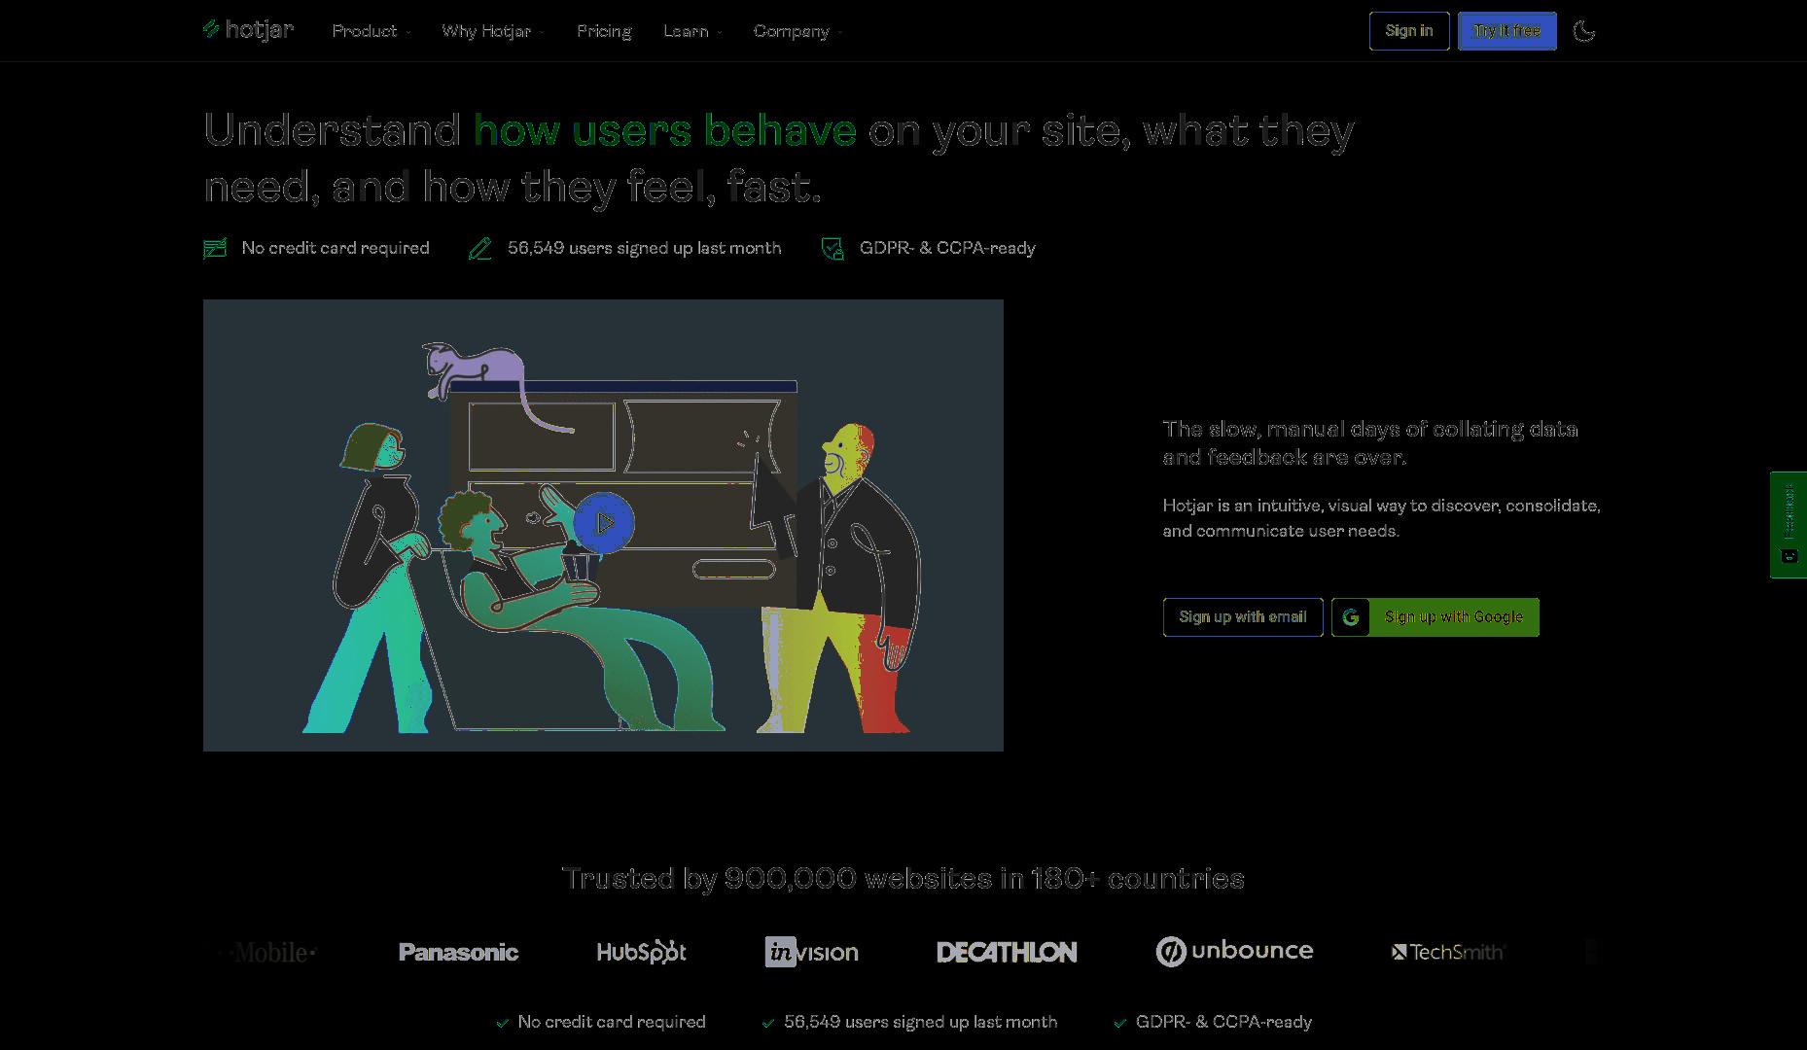Click the Try it free button

point(1507,31)
